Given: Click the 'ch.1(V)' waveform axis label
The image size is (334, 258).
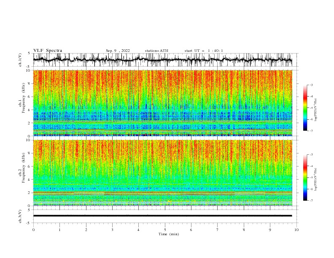Looking at the screenshot, I should [20, 60].
